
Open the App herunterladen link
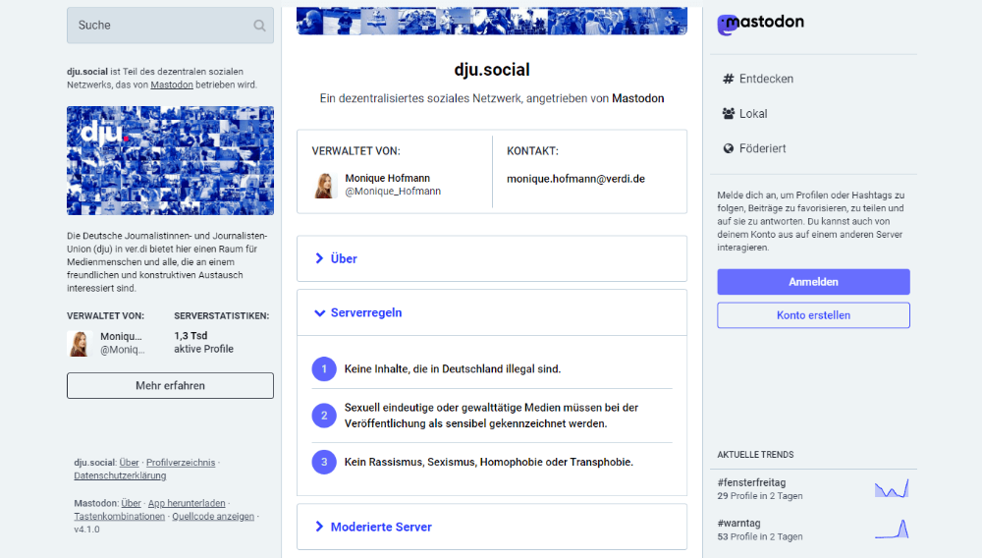click(x=187, y=503)
